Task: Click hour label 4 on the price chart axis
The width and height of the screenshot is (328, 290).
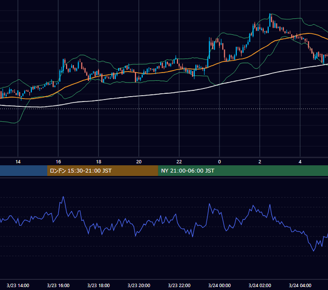Action: click(x=300, y=161)
